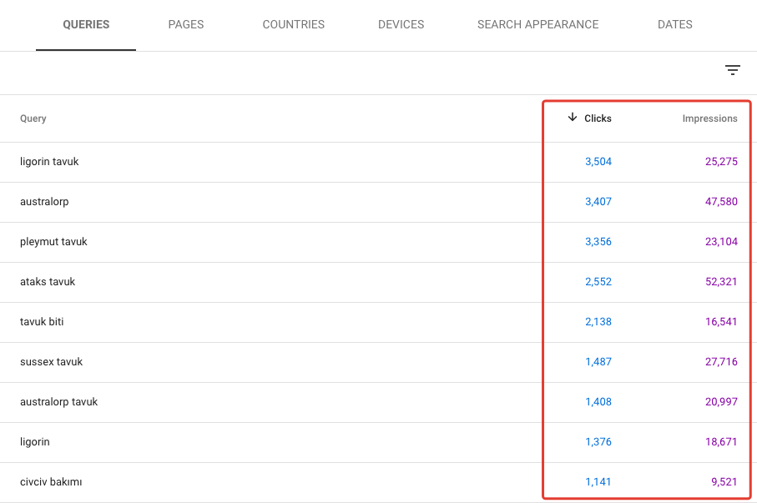The image size is (757, 503).
Task: Click the 3,504 clicks value
Action: click(x=598, y=162)
